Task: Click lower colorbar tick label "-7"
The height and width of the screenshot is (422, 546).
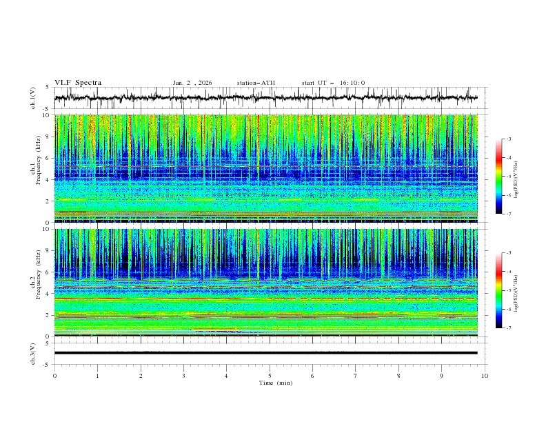Action: (508, 328)
